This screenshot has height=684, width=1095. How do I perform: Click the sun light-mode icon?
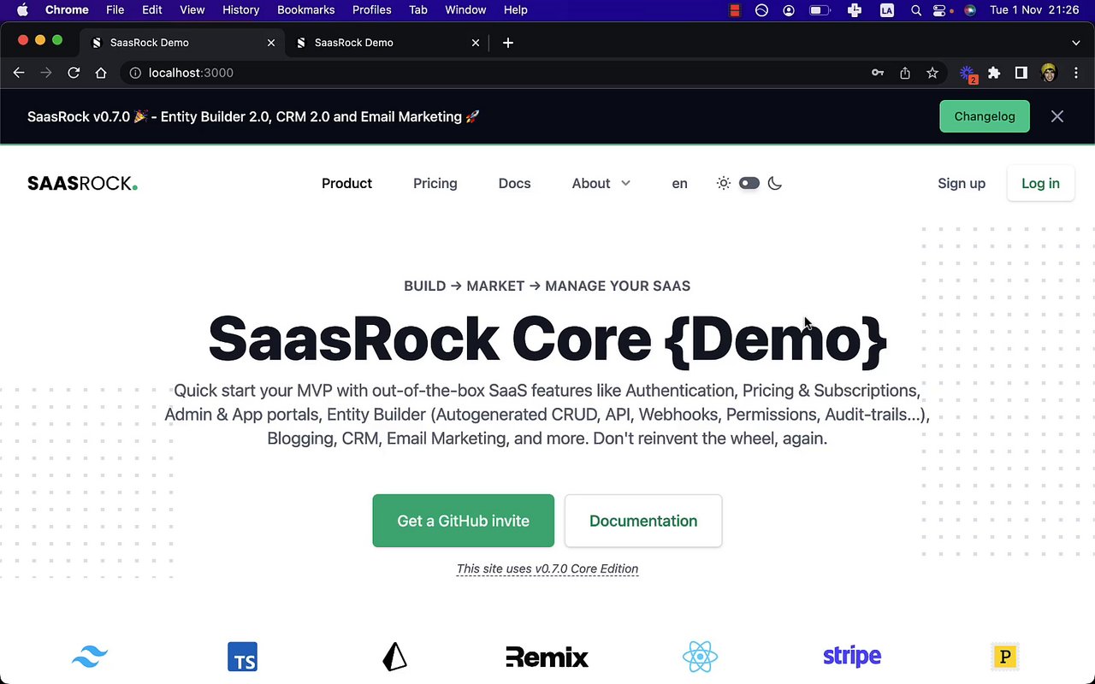[724, 183]
